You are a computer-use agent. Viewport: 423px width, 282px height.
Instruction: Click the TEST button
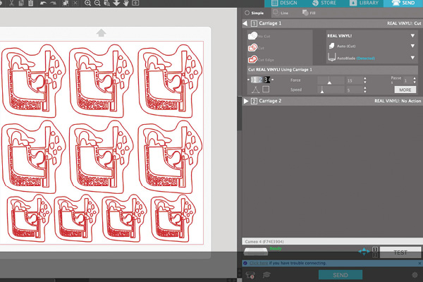pos(400,252)
